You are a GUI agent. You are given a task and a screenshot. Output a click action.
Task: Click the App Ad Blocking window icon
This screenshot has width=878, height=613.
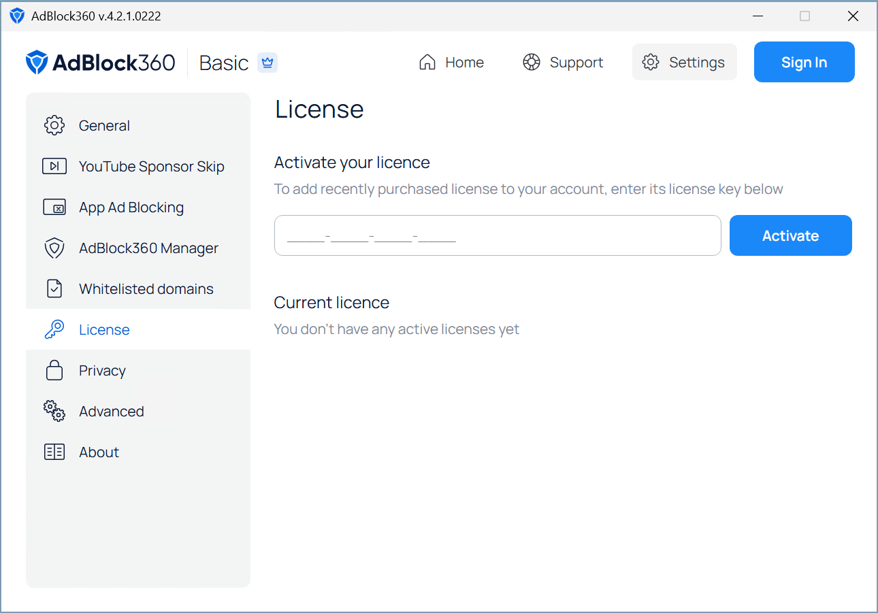[54, 207]
